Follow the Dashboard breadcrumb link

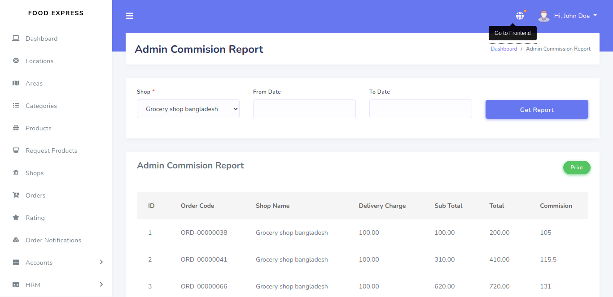point(504,49)
